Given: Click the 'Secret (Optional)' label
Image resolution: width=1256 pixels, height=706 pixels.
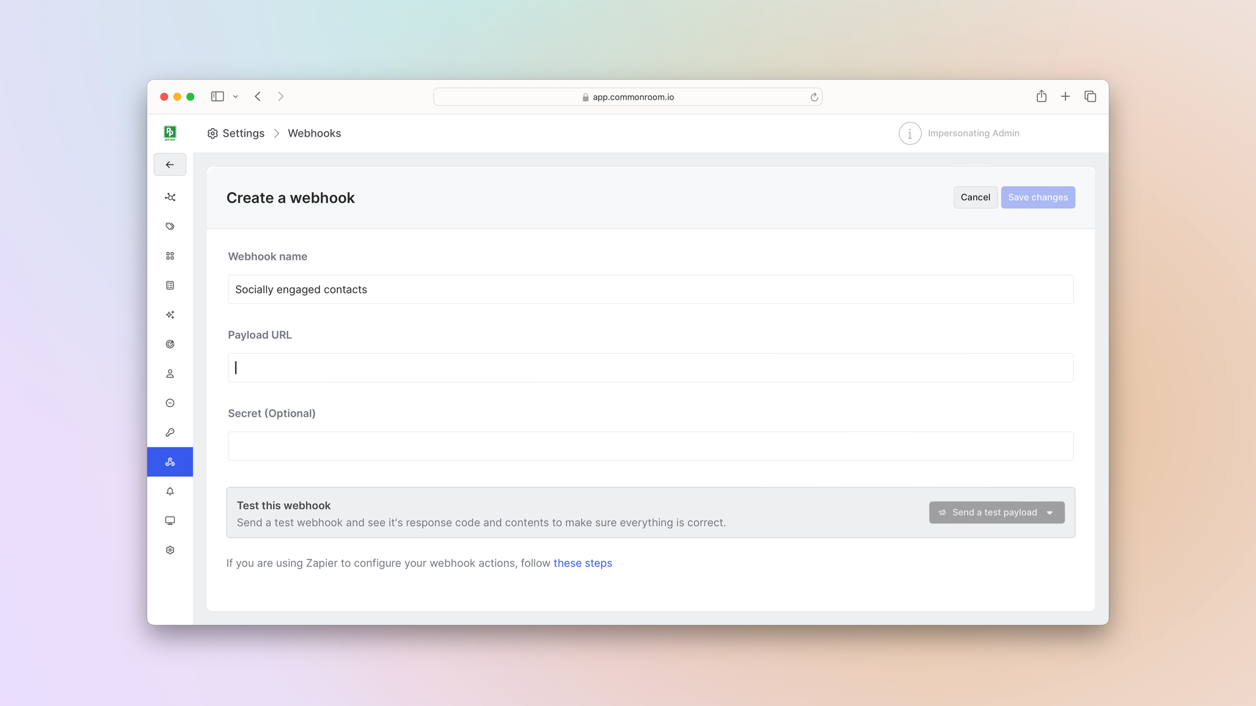Looking at the screenshot, I should tap(272, 414).
